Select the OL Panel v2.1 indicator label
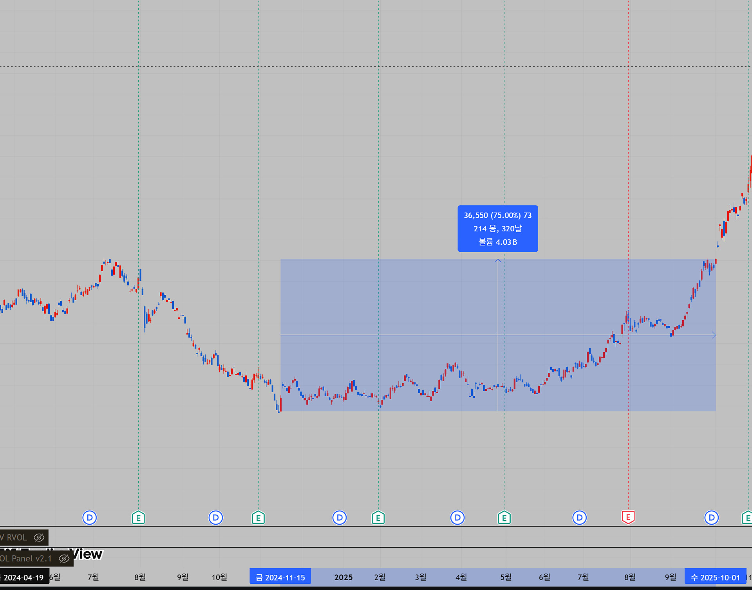752x590 pixels. point(26,559)
